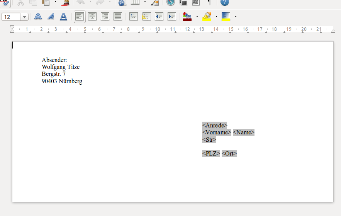Open LibreOffice Help question mark

[225, 3]
